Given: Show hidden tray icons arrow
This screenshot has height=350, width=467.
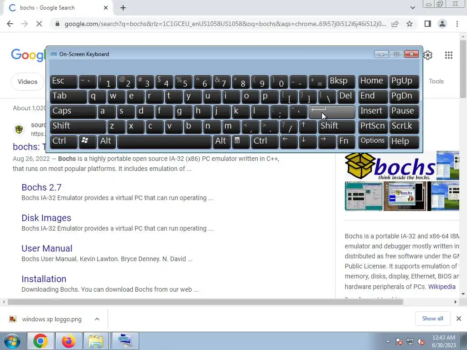Looking at the screenshot, I should [388, 341].
